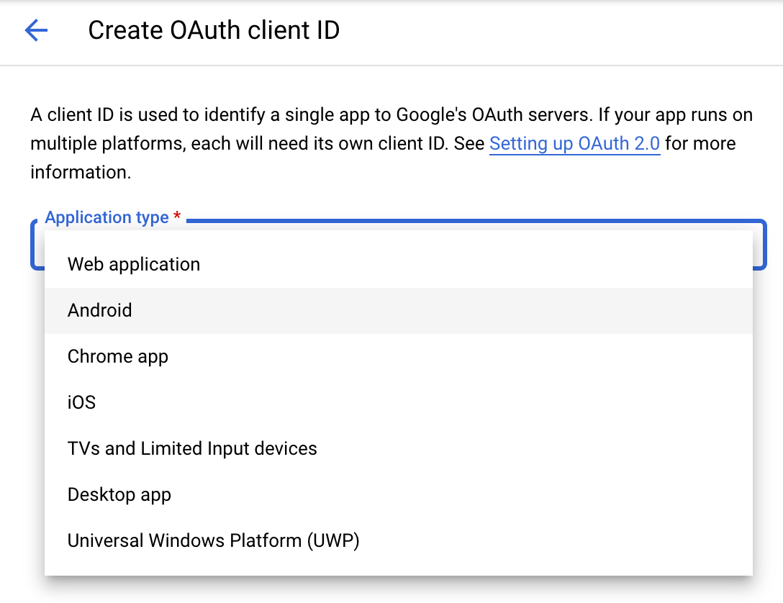Click the client ID description paragraph

click(x=391, y=144)
